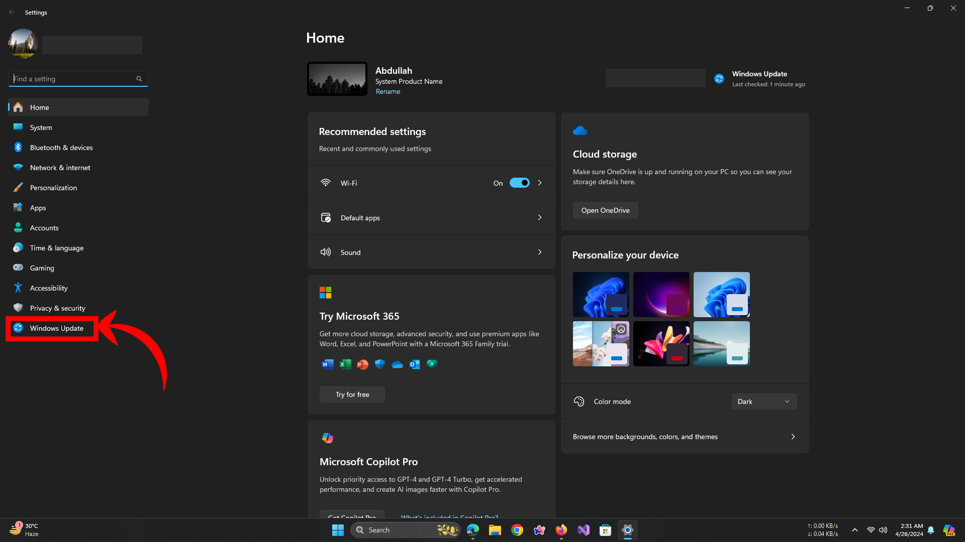Viewport: 965px width, 542px height.
Task: Open Microsoft Store from the taskbar
Action: pyautogui.click(x=605, y=530)
